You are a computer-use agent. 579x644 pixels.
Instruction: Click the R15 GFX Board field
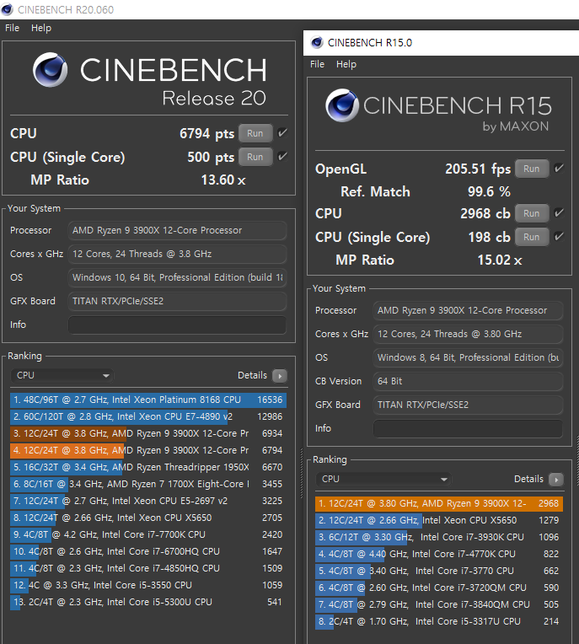point(468,405)
